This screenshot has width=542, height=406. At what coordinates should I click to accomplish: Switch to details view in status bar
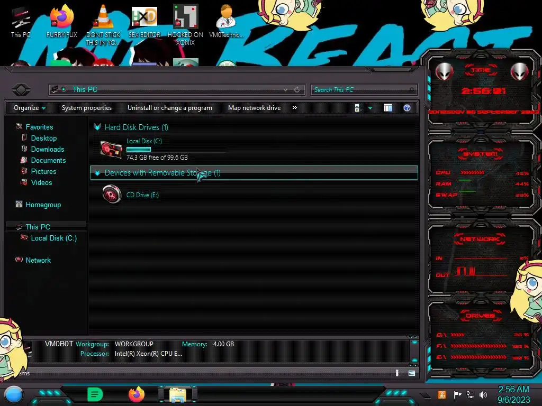pyautogui.click(x=398, y=373)
